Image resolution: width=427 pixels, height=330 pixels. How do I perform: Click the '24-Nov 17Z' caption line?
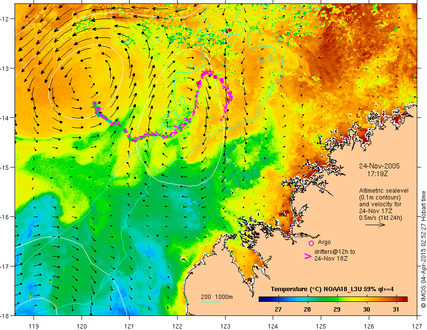tap(376, 211)
